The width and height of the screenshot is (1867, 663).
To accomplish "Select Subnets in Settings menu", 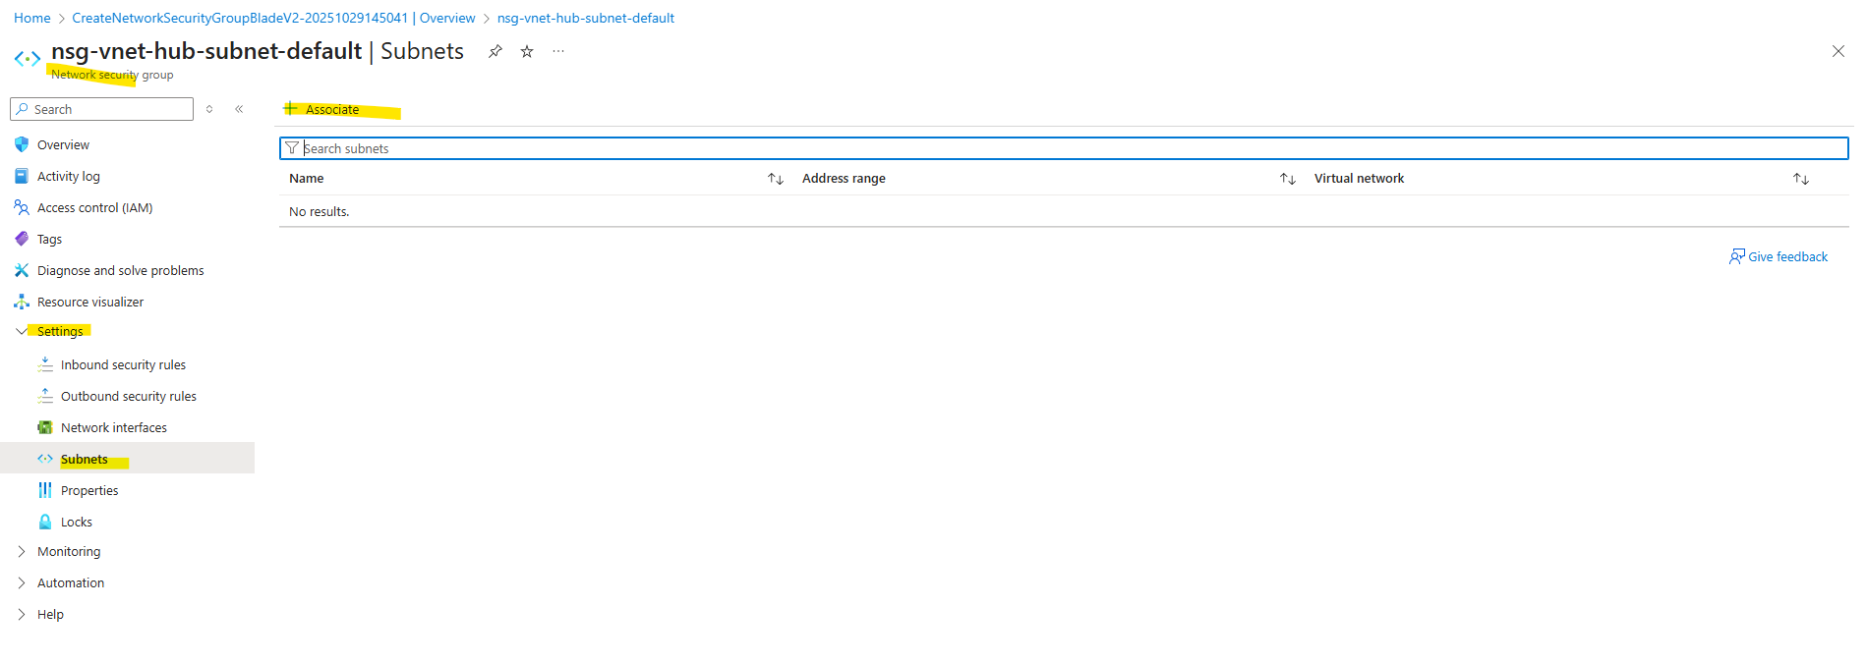I will [x=85, y=459].
